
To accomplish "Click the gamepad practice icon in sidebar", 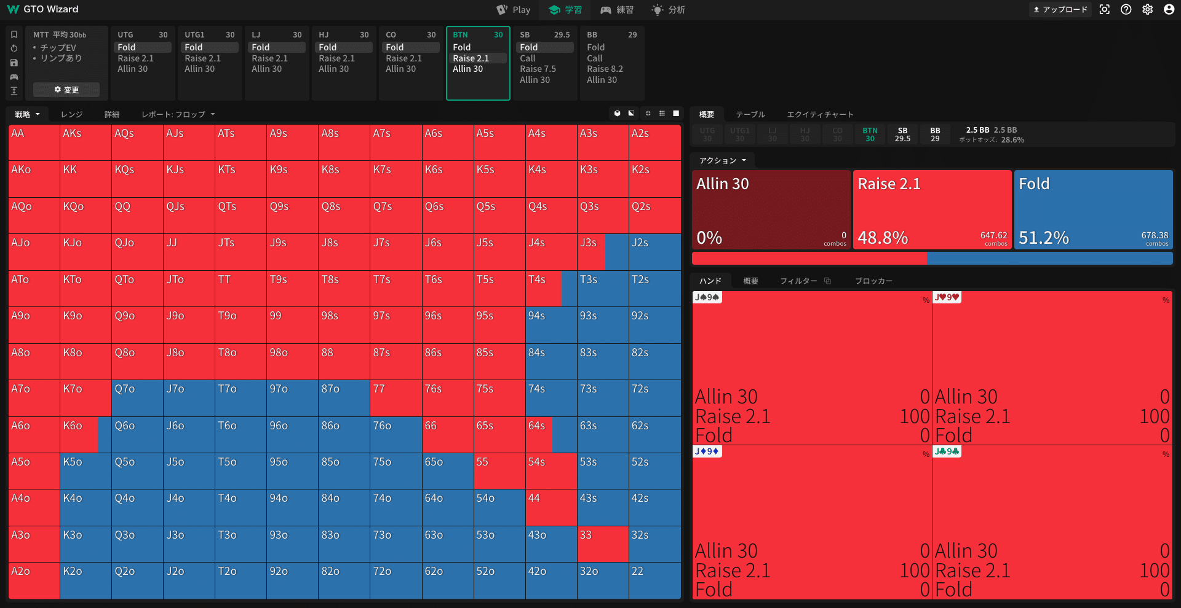I will (14, 77).
